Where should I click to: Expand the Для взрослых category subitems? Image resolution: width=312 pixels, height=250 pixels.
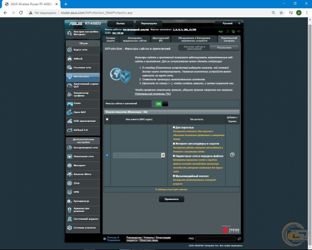[171, 127]
